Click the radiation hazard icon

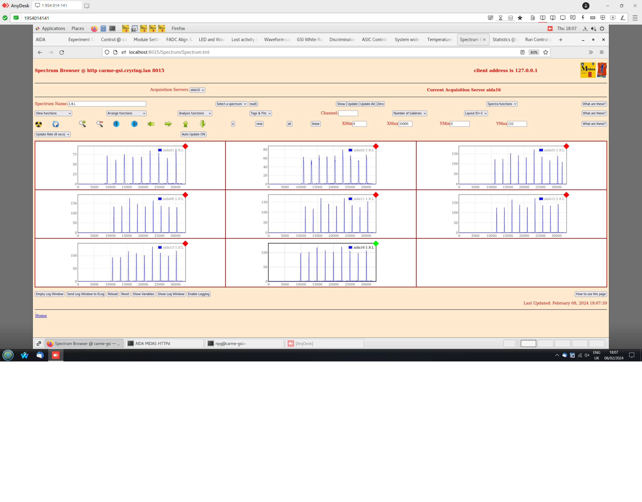click(39, 124)
